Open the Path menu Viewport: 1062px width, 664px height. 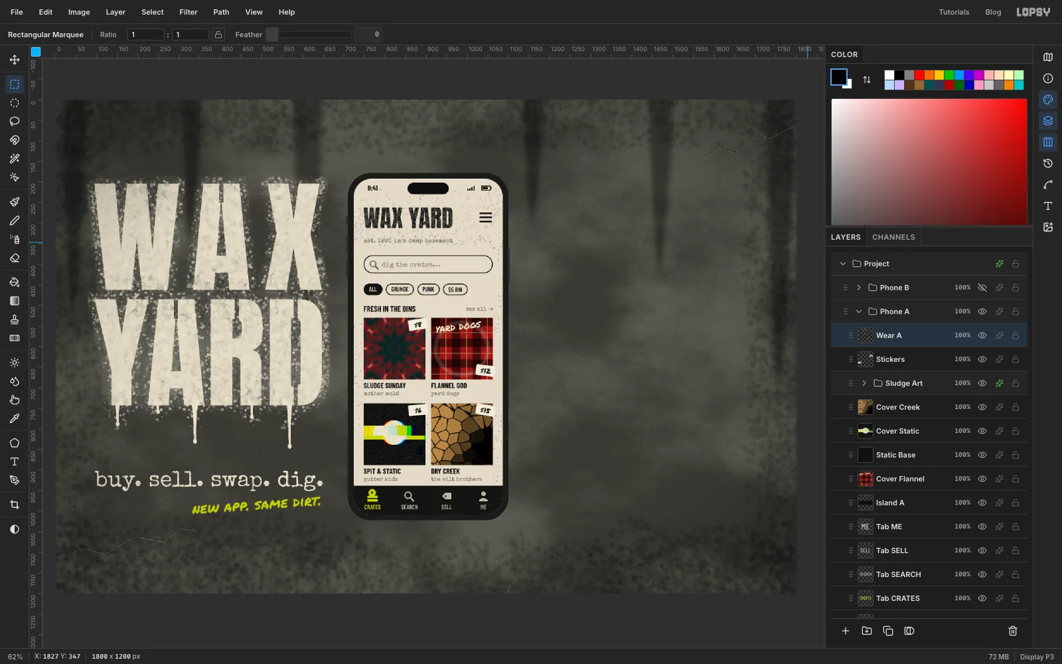coord(221,12)
